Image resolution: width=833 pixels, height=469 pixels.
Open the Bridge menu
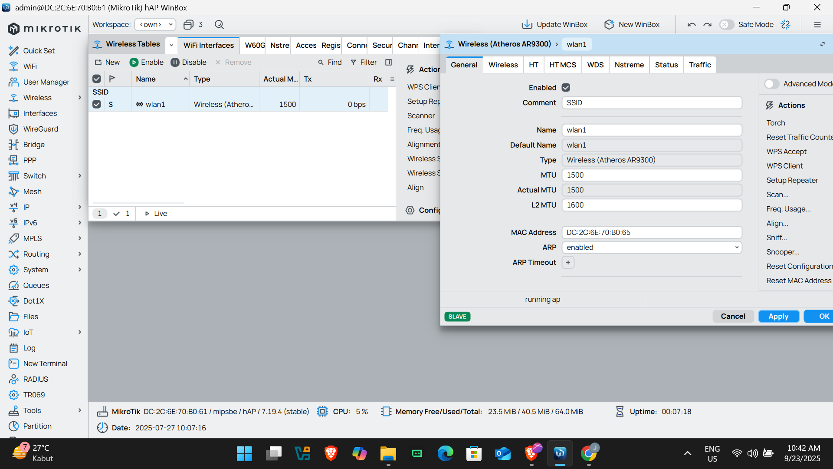click(x=34, y=144)
